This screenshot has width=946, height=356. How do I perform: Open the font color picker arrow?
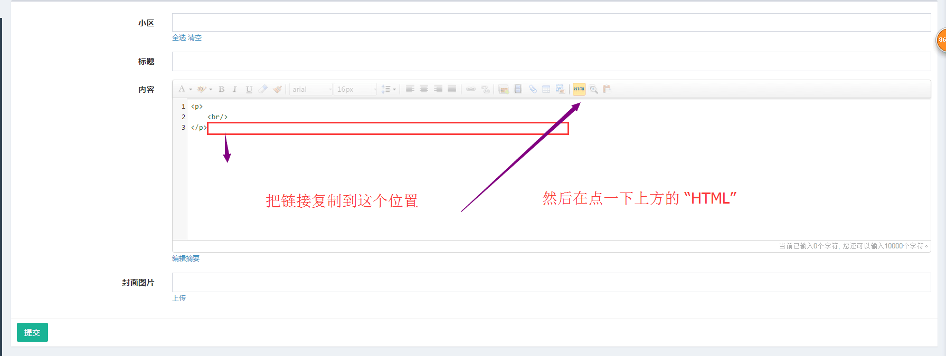[x=191, y=90]
